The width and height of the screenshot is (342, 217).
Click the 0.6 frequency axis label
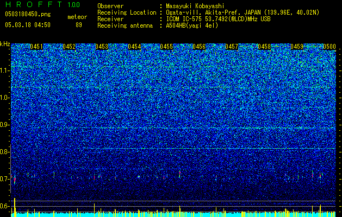[x=4, y=206]
